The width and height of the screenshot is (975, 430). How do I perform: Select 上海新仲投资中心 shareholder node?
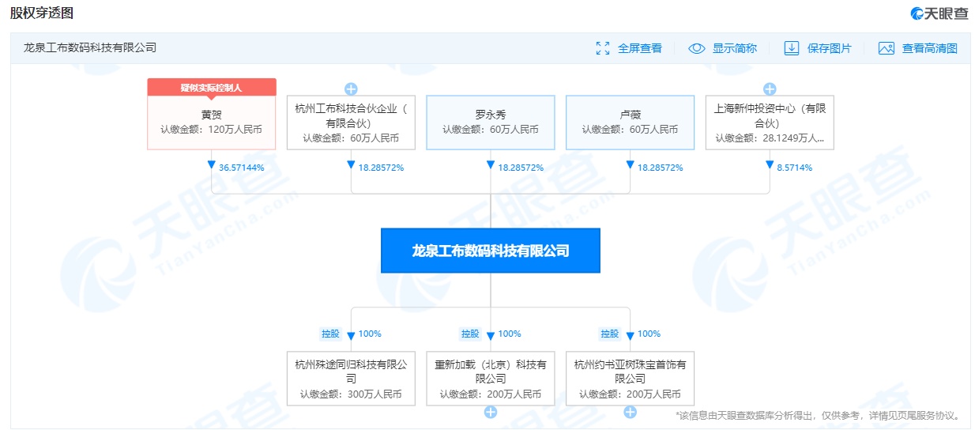point(770,123)
